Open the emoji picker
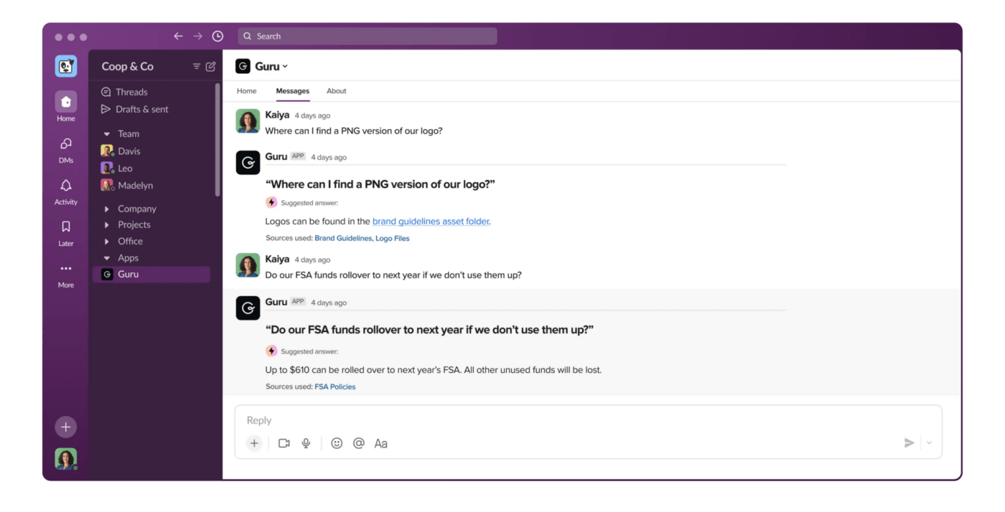The width and height of the screenshot is (1005, 512). [x=337, y=443]
